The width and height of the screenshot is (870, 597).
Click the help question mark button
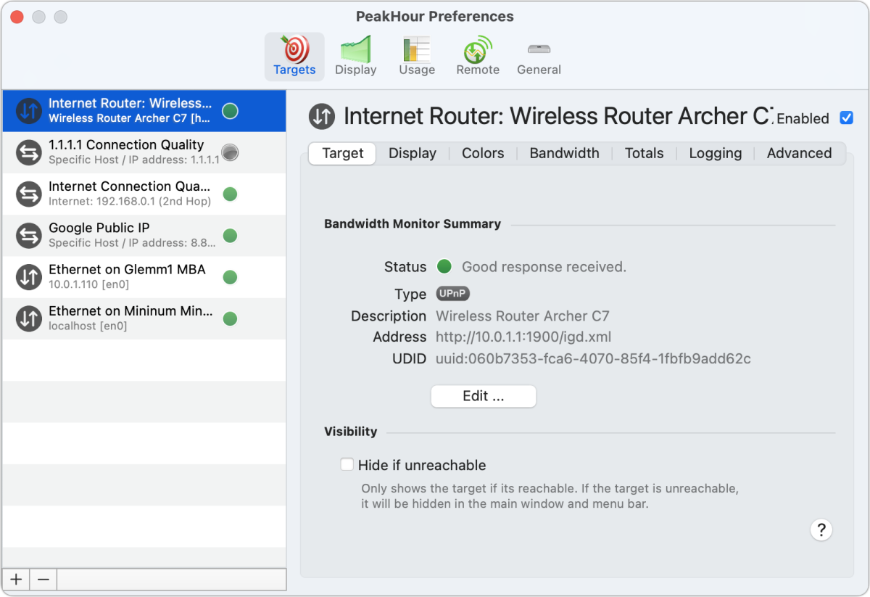(x=821, y=529)
